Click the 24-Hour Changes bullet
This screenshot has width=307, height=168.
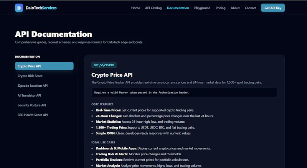pos(155,116)
